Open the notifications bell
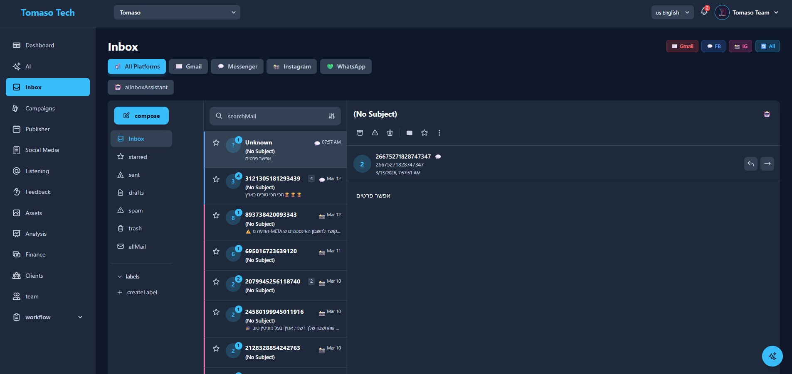792x374 pixels. [704, 12]
